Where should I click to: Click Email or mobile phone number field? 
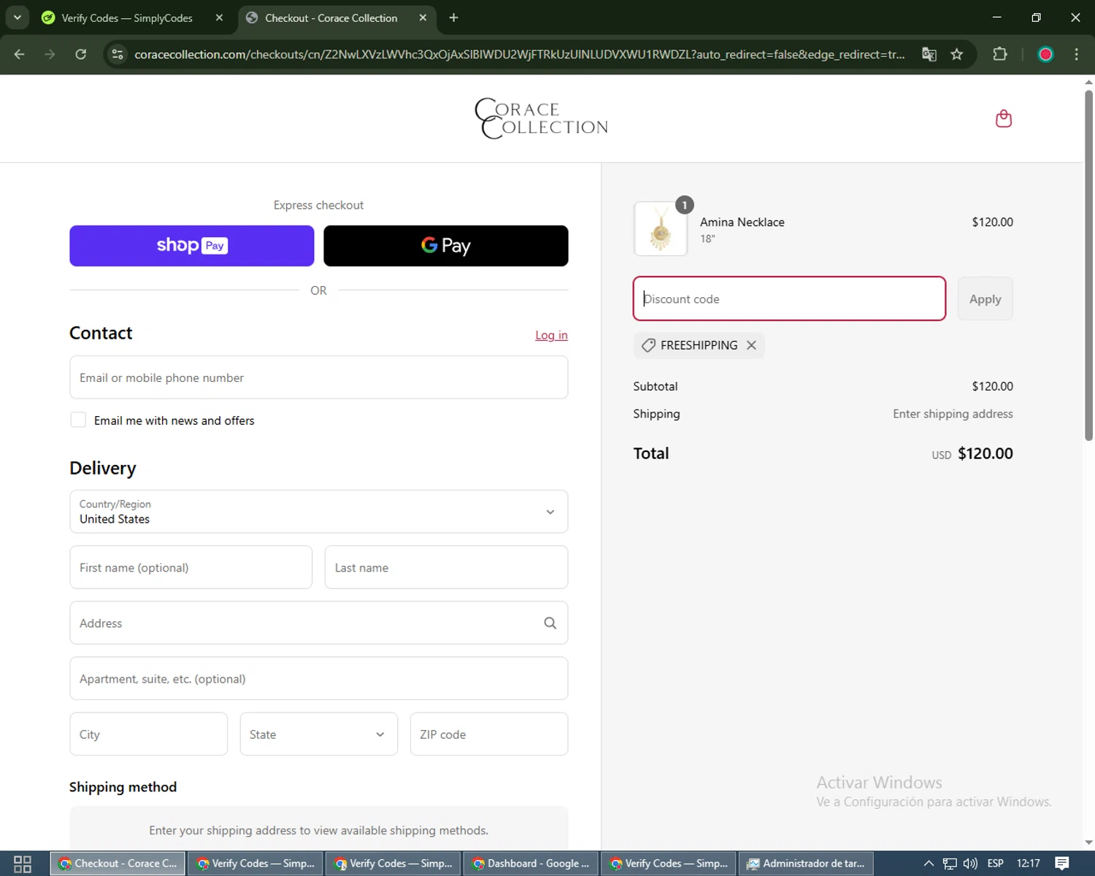click(318, 377)
